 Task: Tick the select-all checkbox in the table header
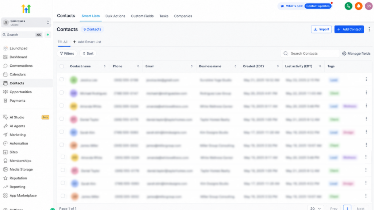pos(62,66)
